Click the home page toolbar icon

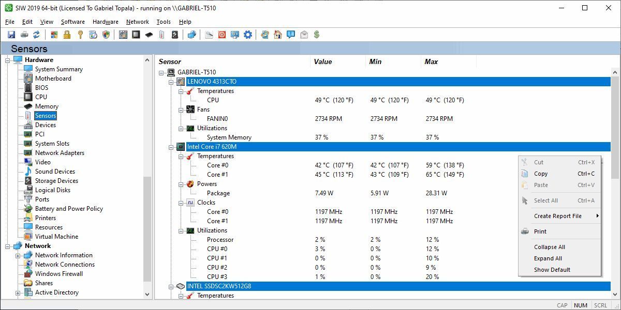tap(278, 35)
